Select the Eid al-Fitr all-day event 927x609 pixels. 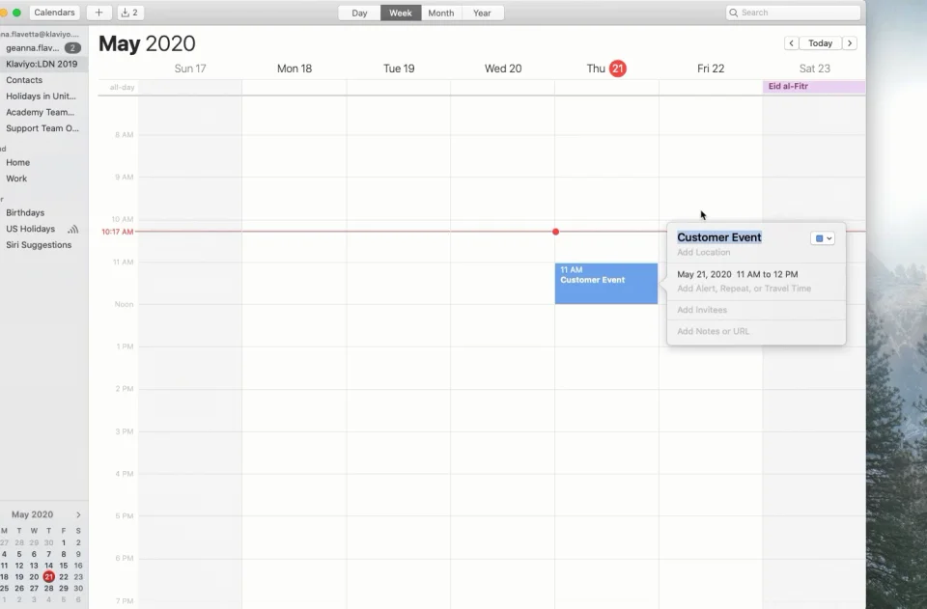pos(813,87)
